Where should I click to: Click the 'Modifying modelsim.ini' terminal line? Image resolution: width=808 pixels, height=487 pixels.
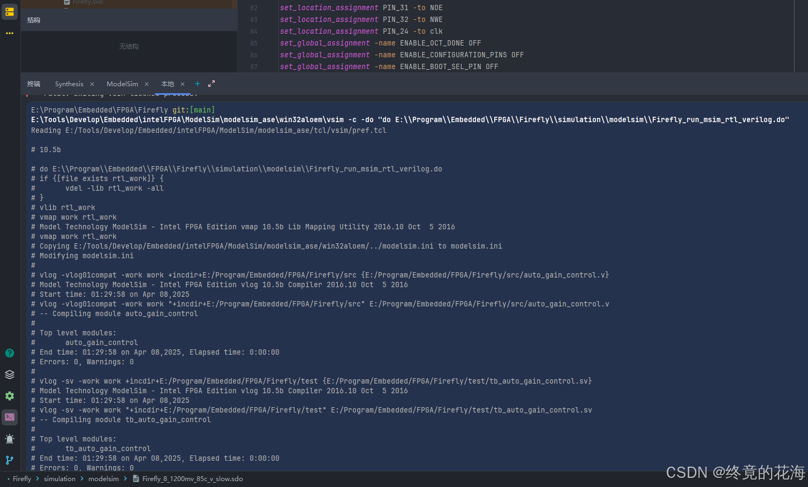[x=82, y=256]
